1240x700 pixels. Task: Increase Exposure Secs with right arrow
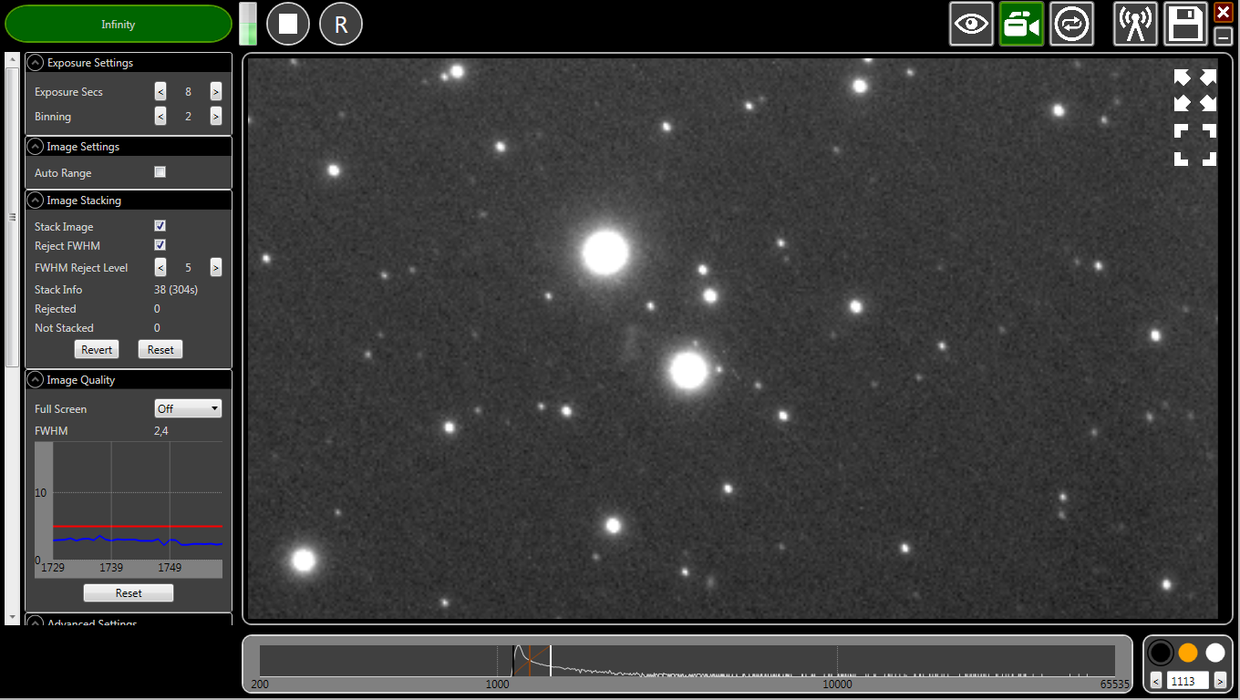tap(216, 91)
